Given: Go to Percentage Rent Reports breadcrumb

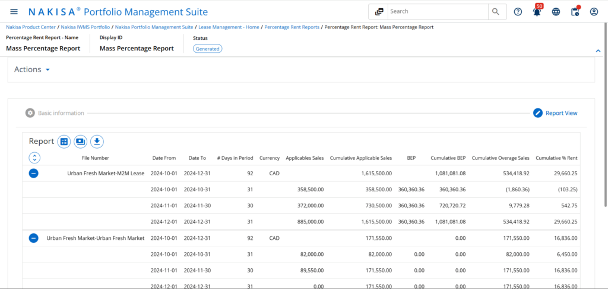Looking at the screenshot, I should click(292, 27).
